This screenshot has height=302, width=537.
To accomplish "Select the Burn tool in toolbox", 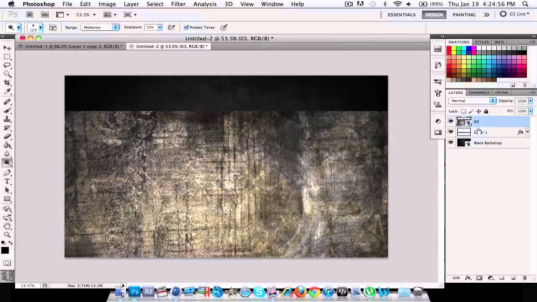I will pos(7,163).
